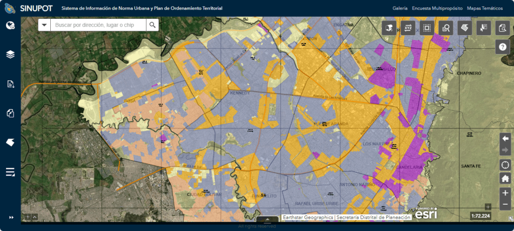
Task: Click the my location target button
Action: click(x=505, y=165)
